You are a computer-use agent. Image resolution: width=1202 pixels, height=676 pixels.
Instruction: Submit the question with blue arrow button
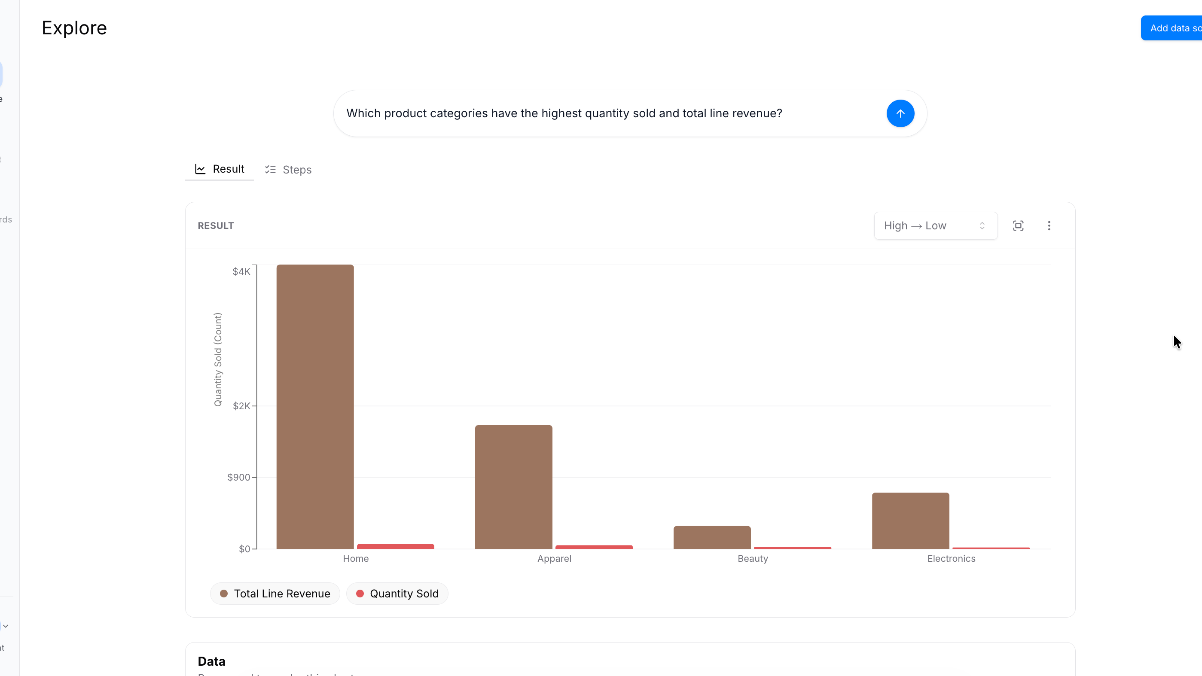900,113
